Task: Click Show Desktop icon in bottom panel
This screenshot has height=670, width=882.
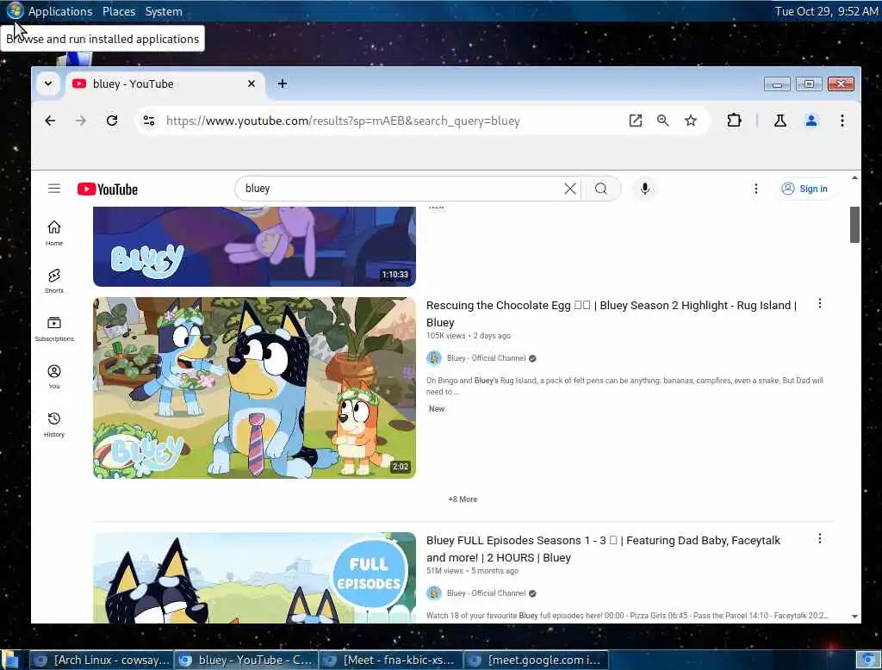Action: pos(11,660)
